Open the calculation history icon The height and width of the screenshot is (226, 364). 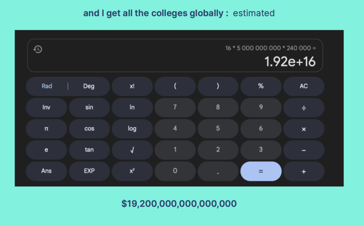point(38,49)
